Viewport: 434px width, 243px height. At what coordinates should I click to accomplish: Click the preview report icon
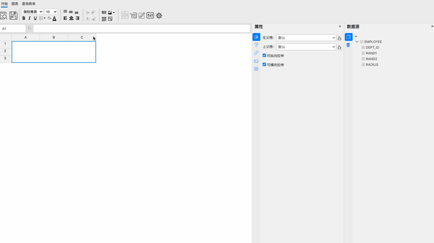[x=4, y=16]
